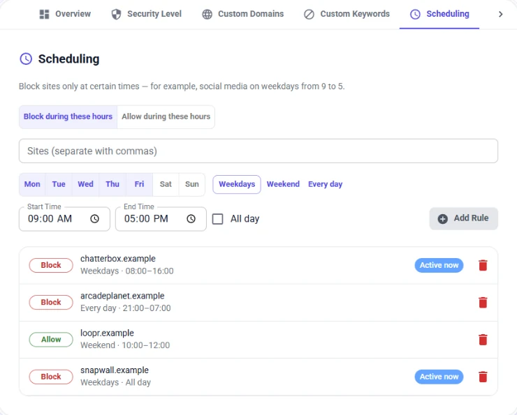Click the Custom Keywords block icon
The width and height of the screenshot is (517, 415).
pyautogui.click(x=309, y=14)
